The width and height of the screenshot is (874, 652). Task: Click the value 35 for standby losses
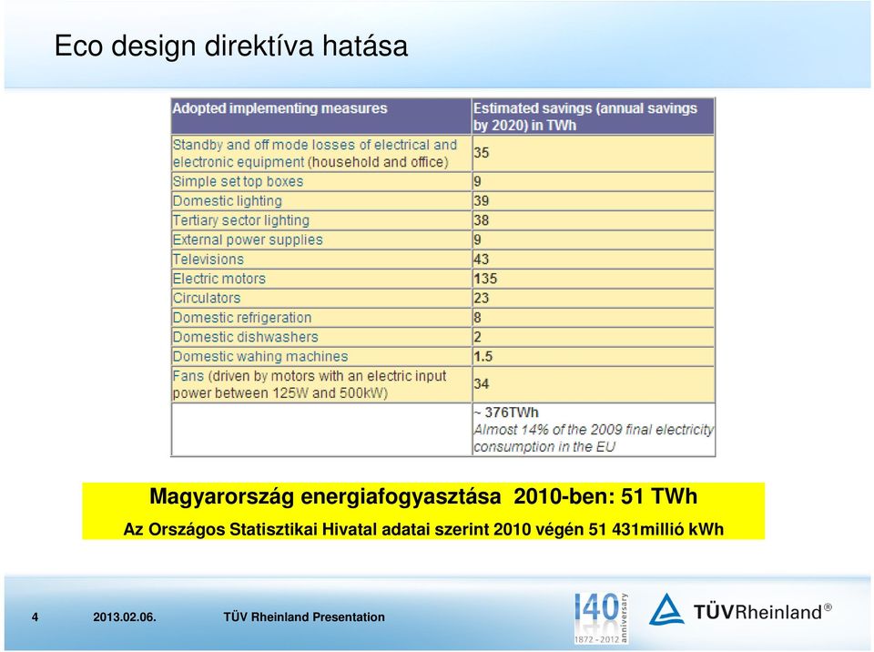482,153
